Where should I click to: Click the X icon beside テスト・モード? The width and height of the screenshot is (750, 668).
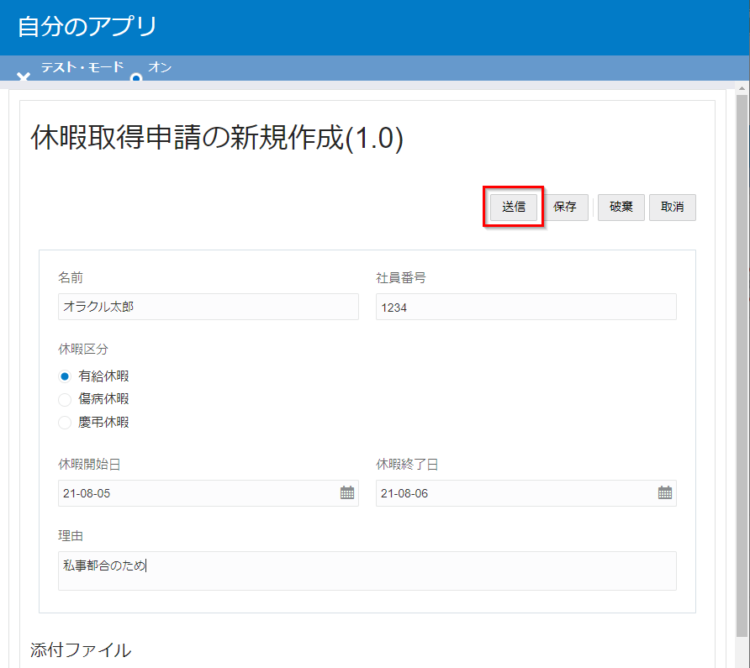click(x=24, y=77)
